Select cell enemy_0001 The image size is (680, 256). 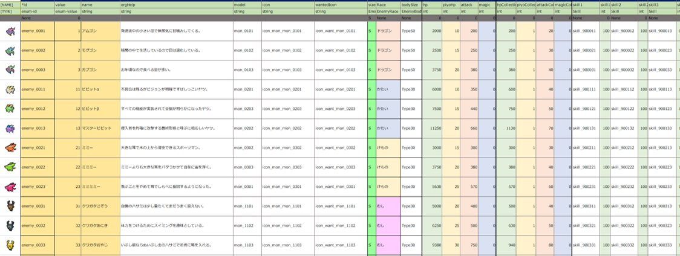(38, 31)
